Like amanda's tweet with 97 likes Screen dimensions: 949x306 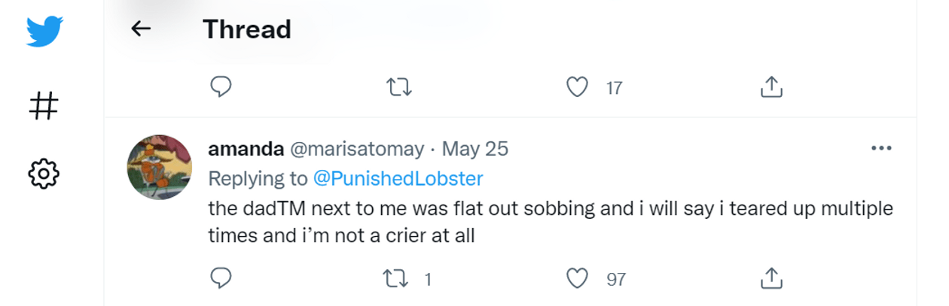point(577,279)
